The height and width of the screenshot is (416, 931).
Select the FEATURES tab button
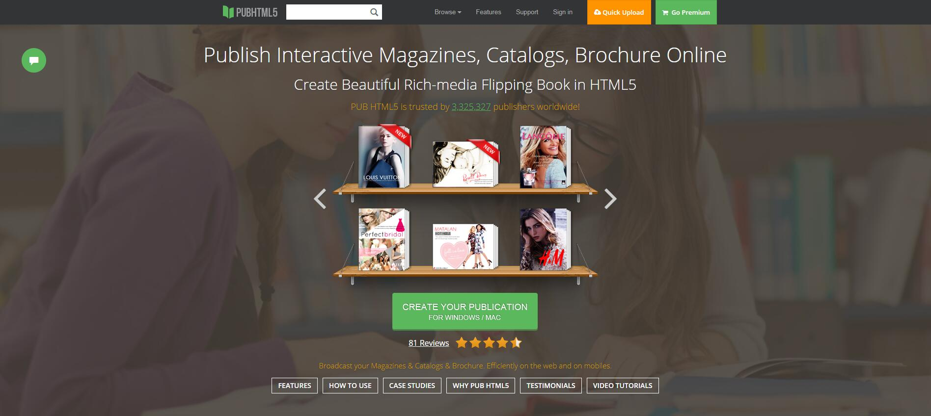click(x=295, y=386)
